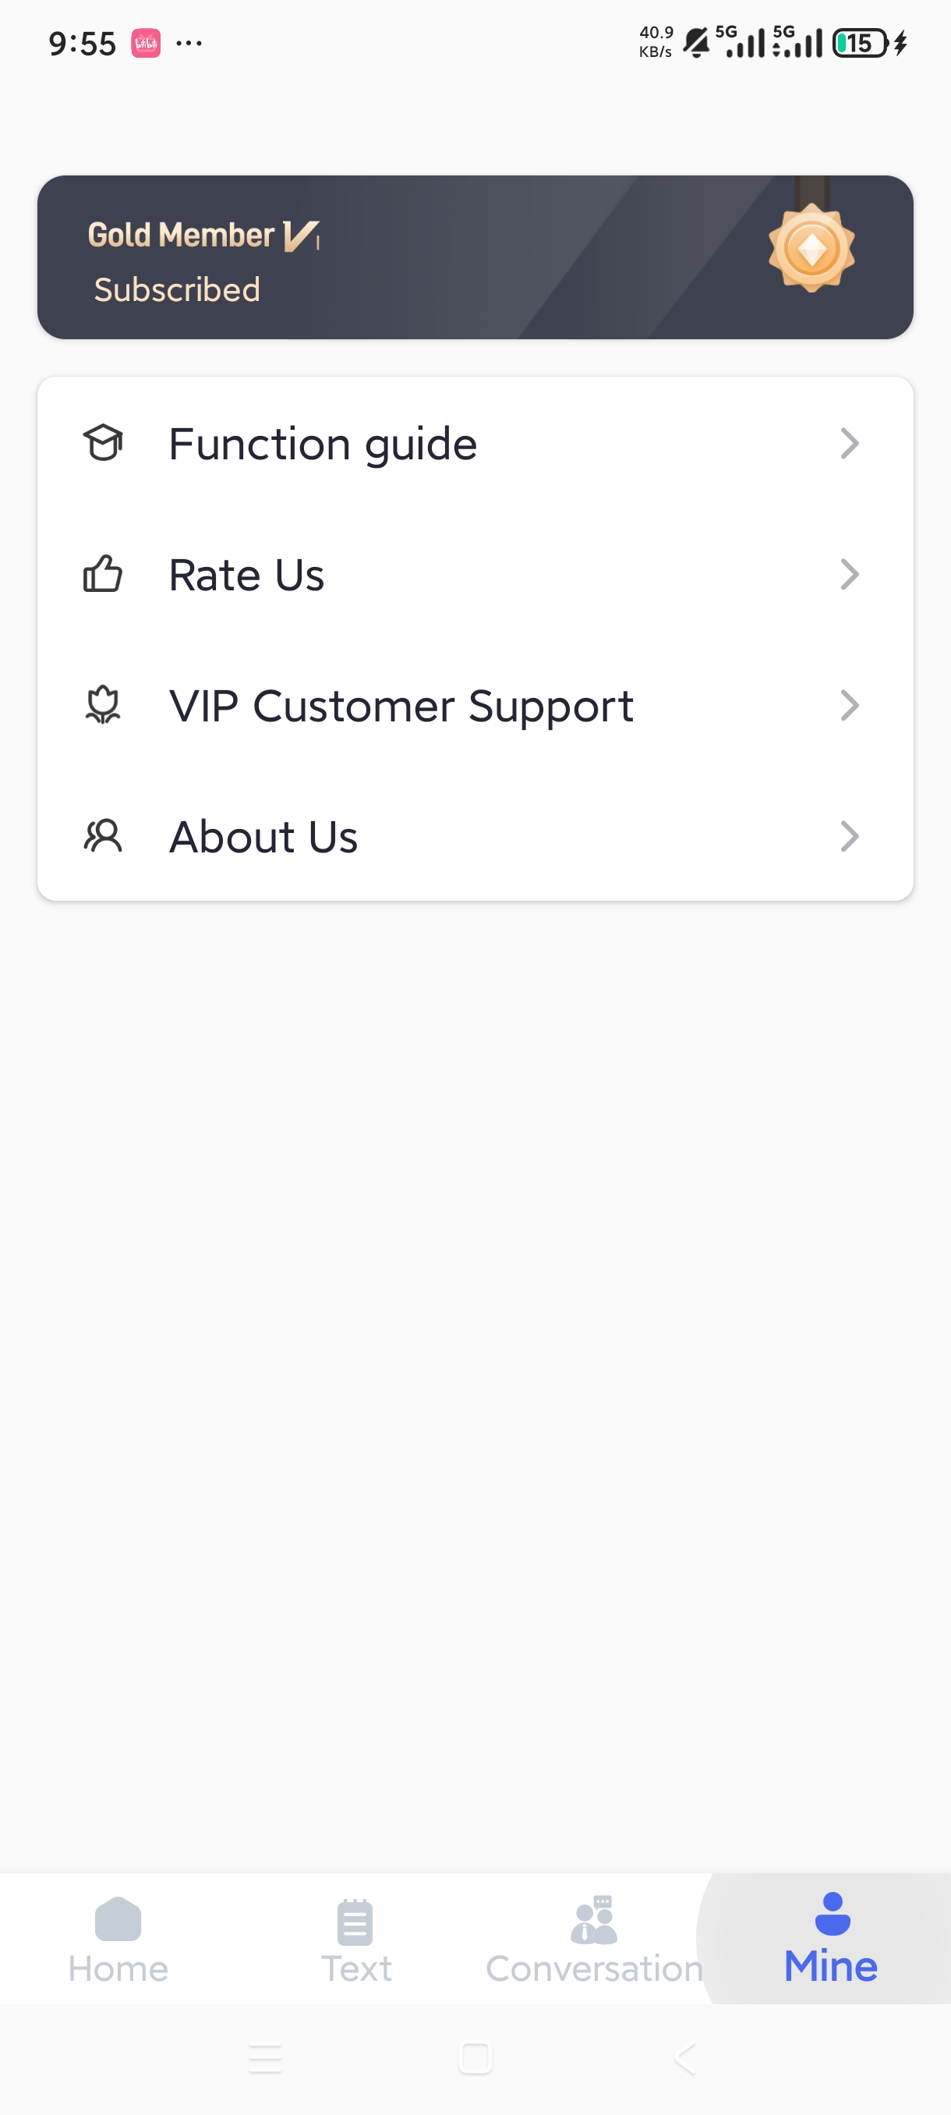Tap the About Us people icon
951x2115 pixels.
tap(103, 836)
